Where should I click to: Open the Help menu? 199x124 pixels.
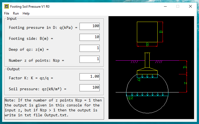[26, 13]
